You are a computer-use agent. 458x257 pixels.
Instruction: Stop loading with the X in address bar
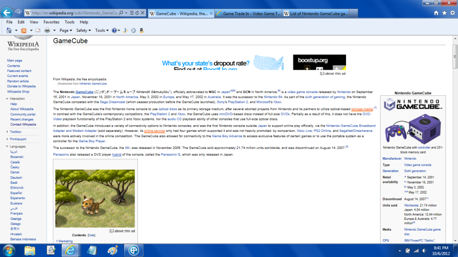pyautogui.click(x=142, y=13)
